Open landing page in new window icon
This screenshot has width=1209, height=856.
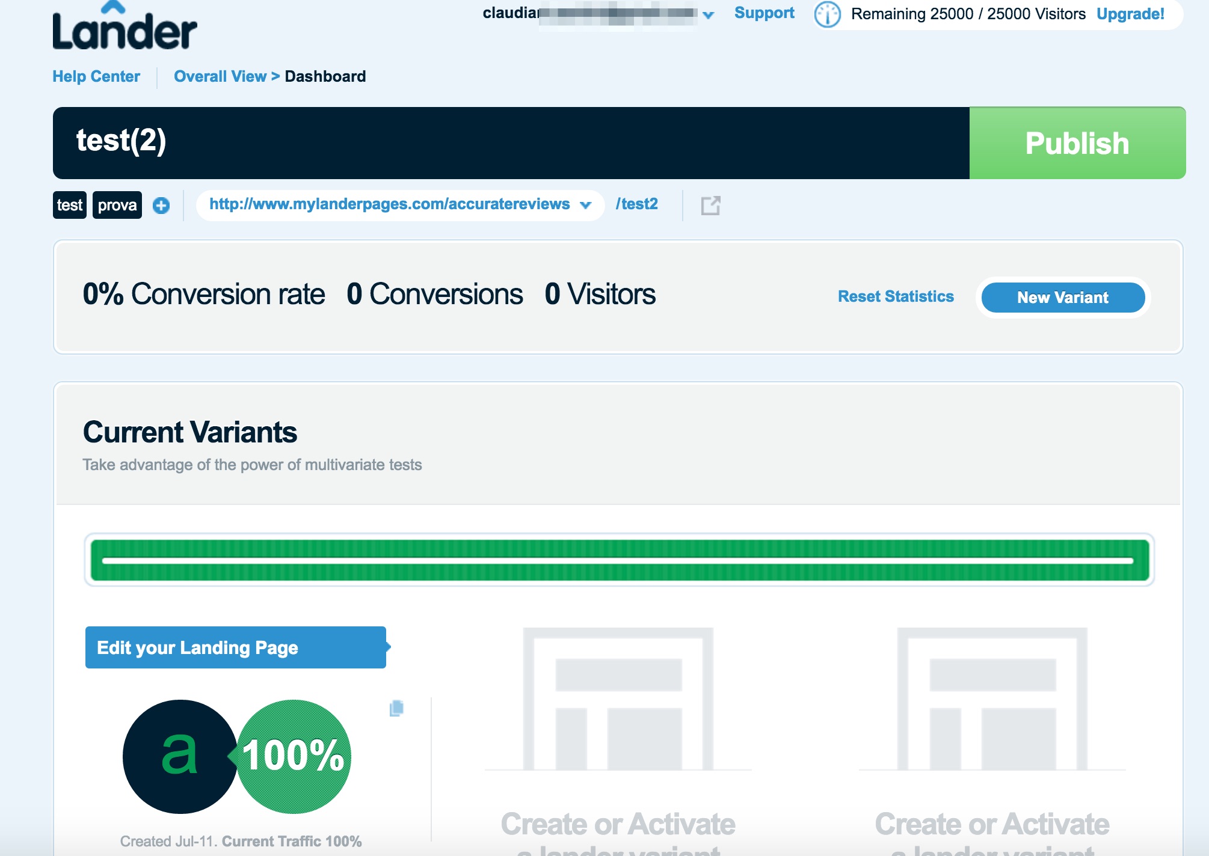click(x=710, y=206)
